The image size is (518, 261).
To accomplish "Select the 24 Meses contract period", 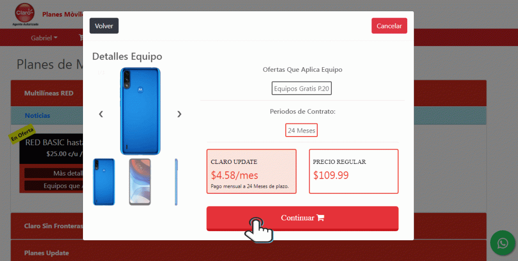I will 301,130.
